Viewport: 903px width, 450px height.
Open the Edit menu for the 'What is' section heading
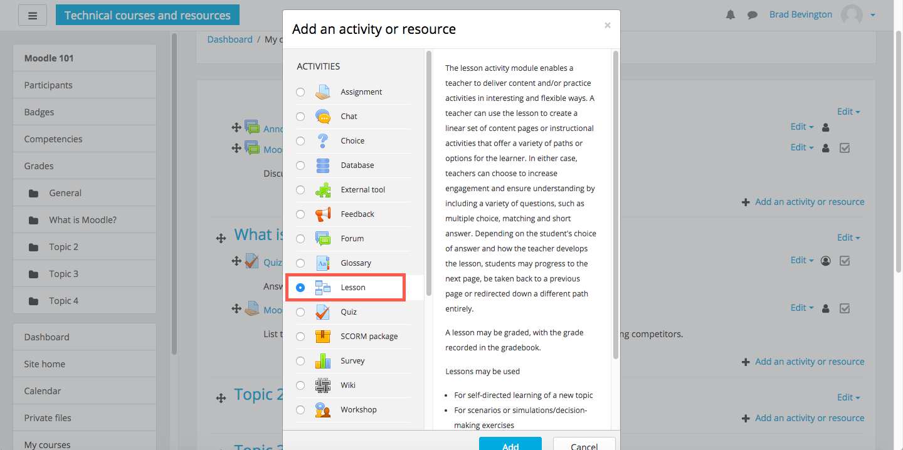click(x=848, y=238)
